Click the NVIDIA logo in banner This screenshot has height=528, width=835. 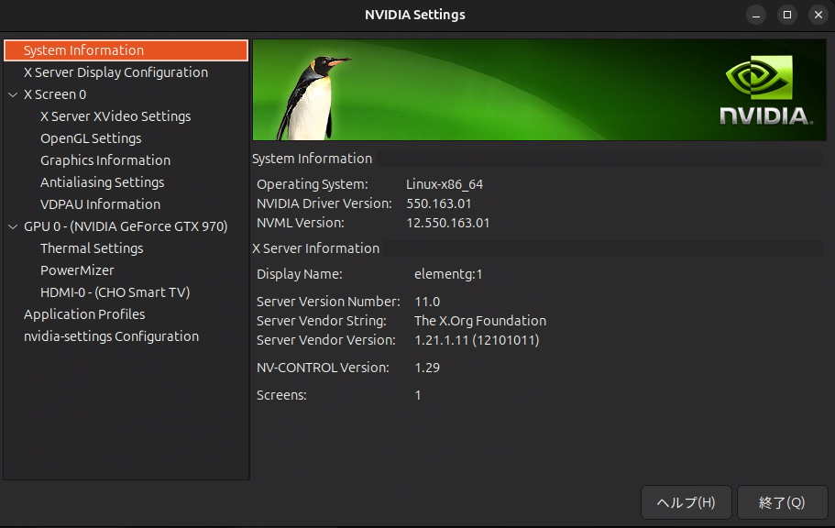765,90
